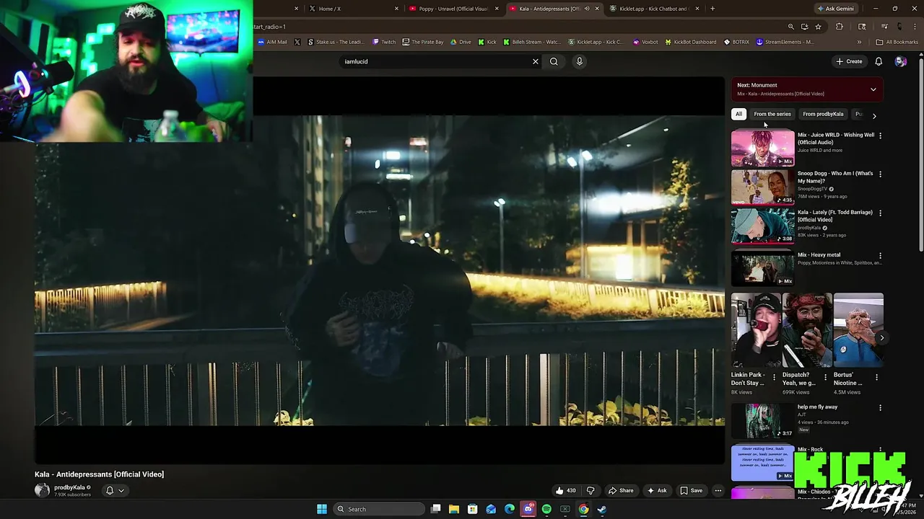Image resolution: width=924 pixels, height=519 pixels.
Task: Open the Stake.us bookmark
Action: click(336, 42)
